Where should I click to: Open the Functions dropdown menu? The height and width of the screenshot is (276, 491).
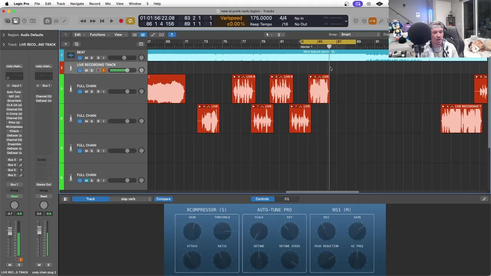[x=99, y=34]
